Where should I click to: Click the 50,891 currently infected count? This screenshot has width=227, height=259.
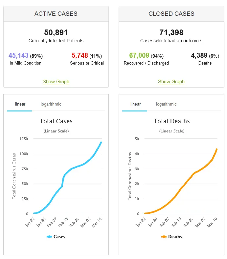[56, 32]
